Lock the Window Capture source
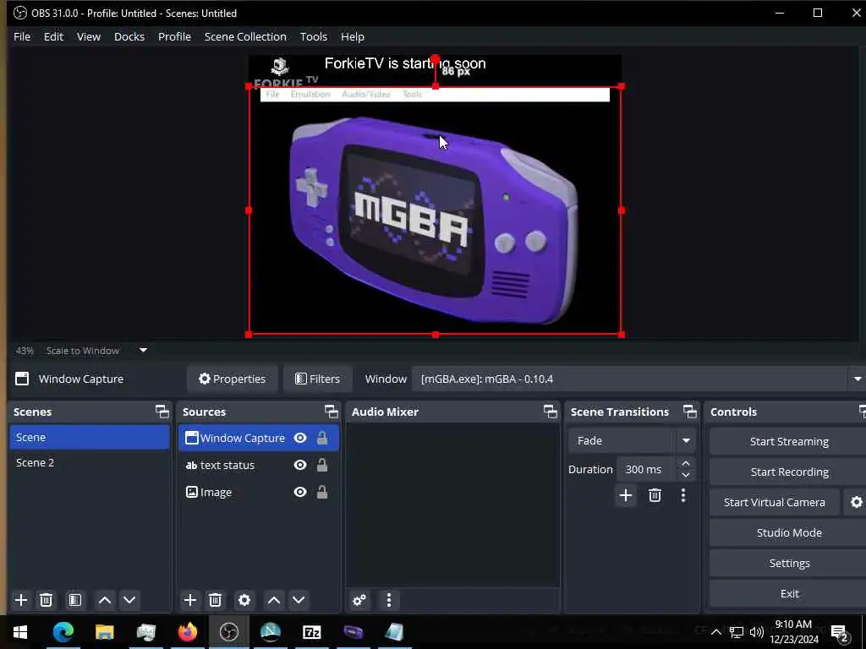This screenshot has width=866, height=649. pyautogui.click(x=322, y=438)
